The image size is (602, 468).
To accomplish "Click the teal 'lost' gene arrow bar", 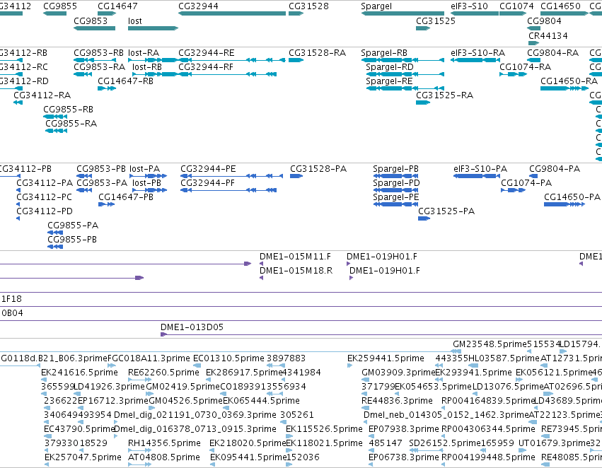I will click(154, 28).
